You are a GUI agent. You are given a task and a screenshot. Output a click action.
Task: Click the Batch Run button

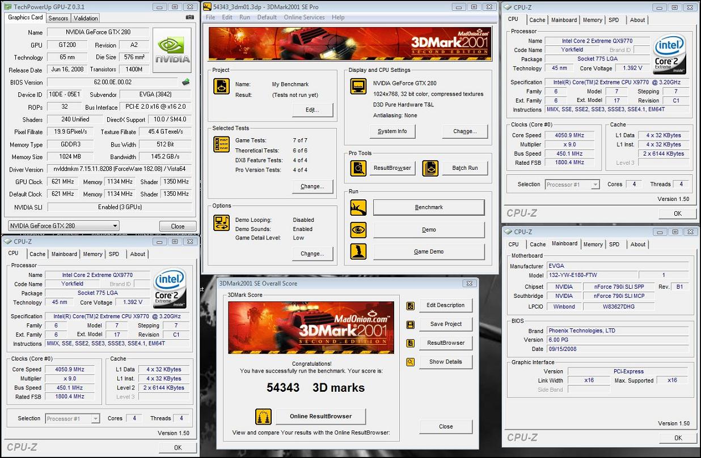[464, 168]
